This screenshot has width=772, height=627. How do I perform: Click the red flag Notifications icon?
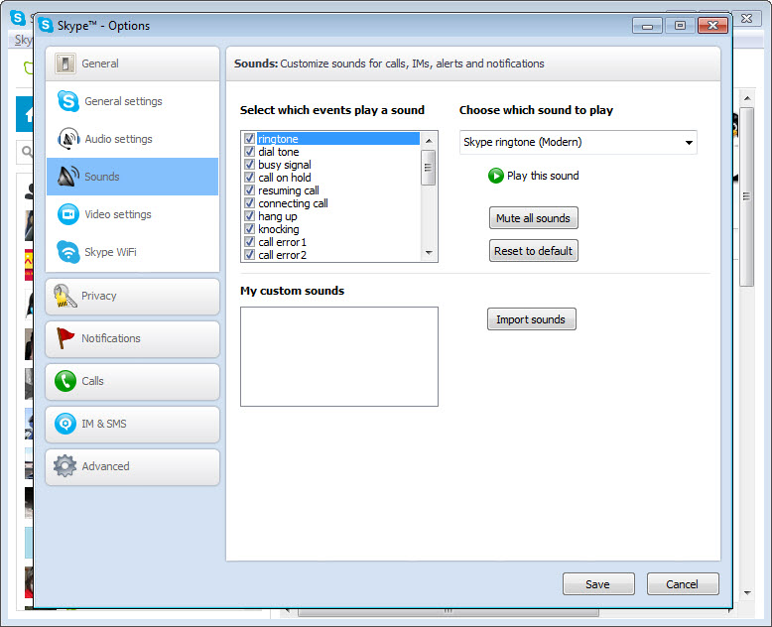click(64, 338)
